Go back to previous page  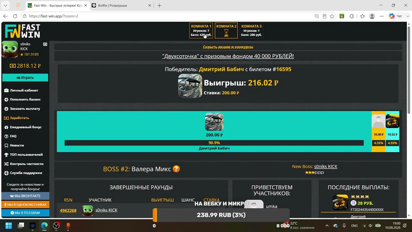click(5, 16)
